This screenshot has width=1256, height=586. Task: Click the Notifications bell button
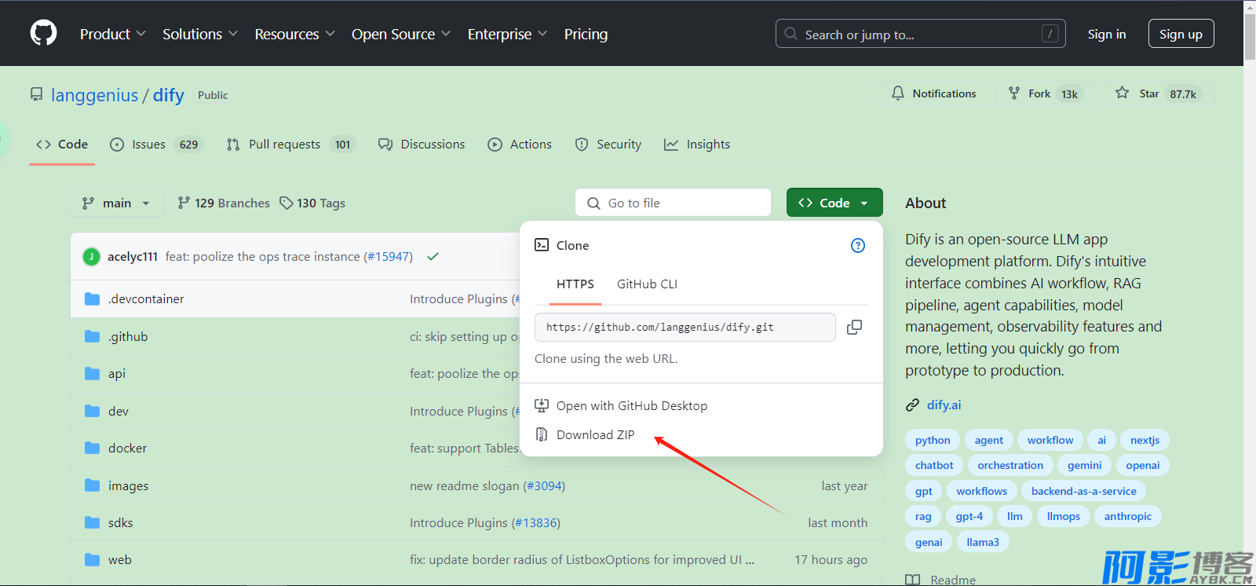[x=933, y=93]
